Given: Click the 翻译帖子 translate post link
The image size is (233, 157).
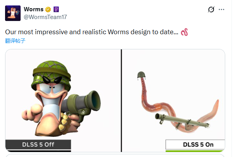Looking at the screenshot, I should pos(15,41).
